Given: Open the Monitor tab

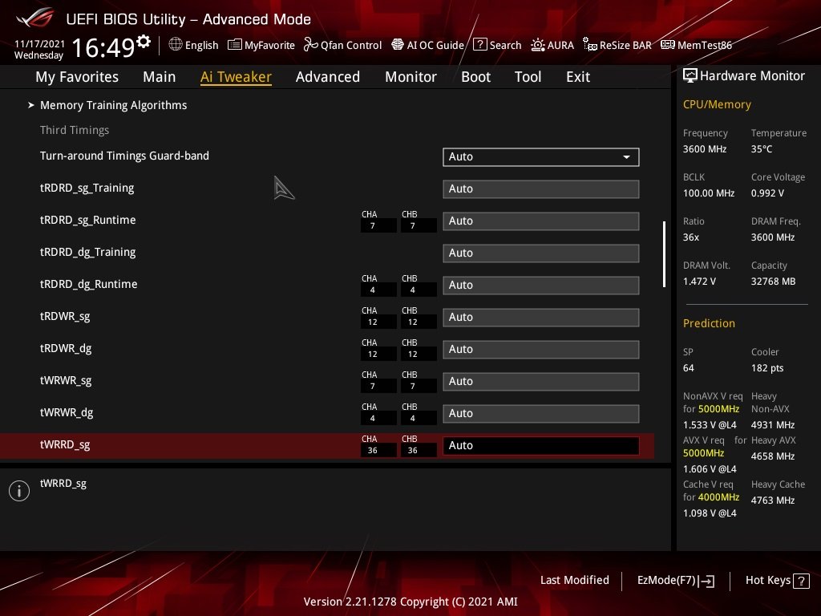Looking at the screenshot, I should coord(410,77).
